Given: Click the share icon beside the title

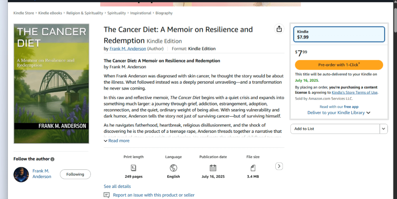Looking at the screenshot, I should tap(279, 29).
